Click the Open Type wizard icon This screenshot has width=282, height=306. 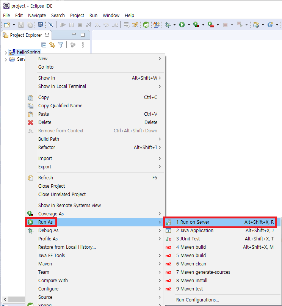pos(157,25)
